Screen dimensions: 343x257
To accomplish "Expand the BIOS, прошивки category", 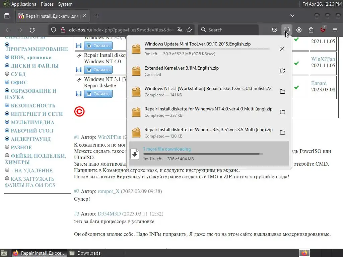I will point(7,57).
